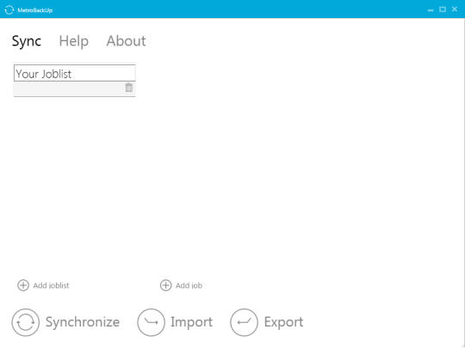Minimize the MetroBackUp window
The width and height of the screenshot is (465, 348).
[431, 10]
